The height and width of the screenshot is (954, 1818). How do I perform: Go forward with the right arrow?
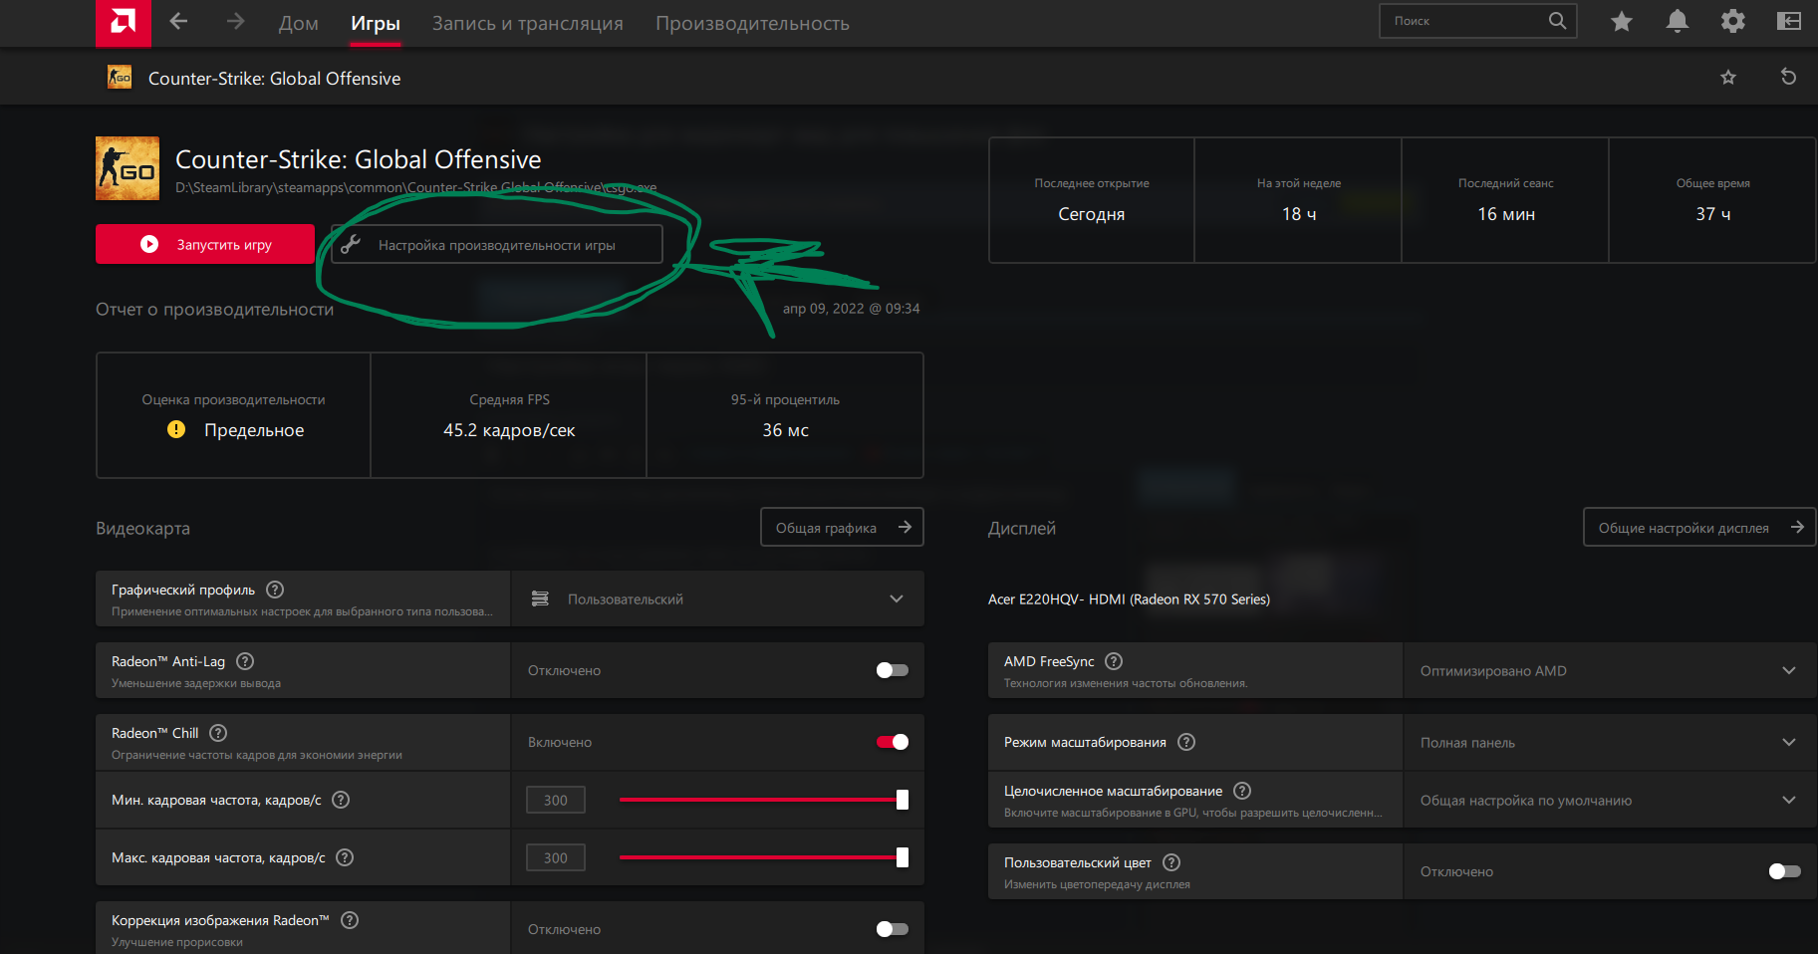[235, 21]
